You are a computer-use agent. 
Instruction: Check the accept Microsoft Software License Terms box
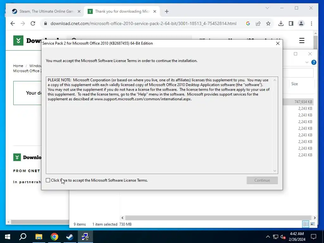[x=48, y=180]
